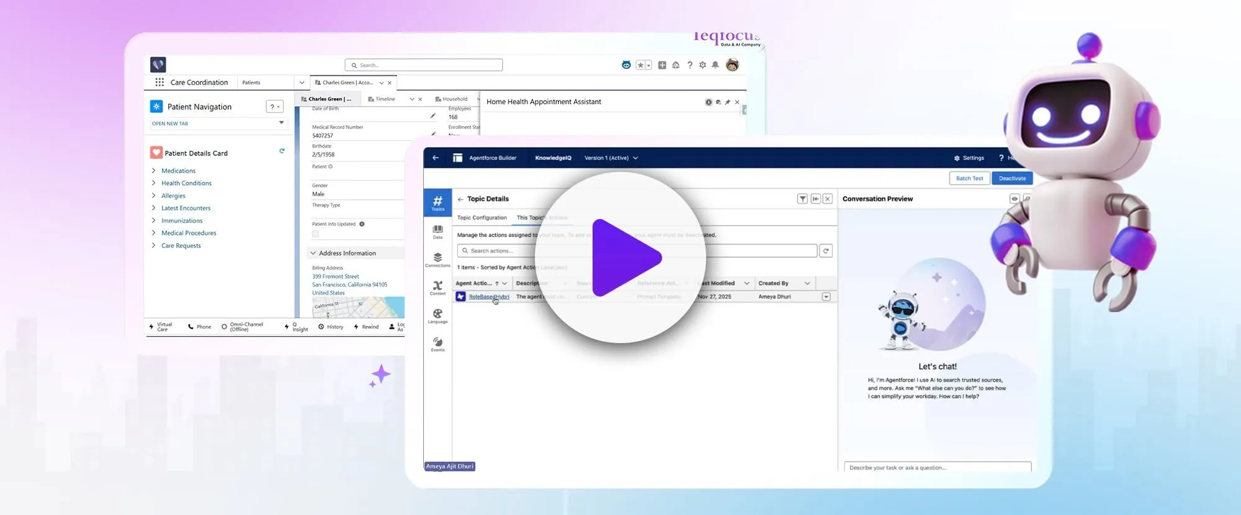Edit the Date of Birth field pencil

[432, 115]
